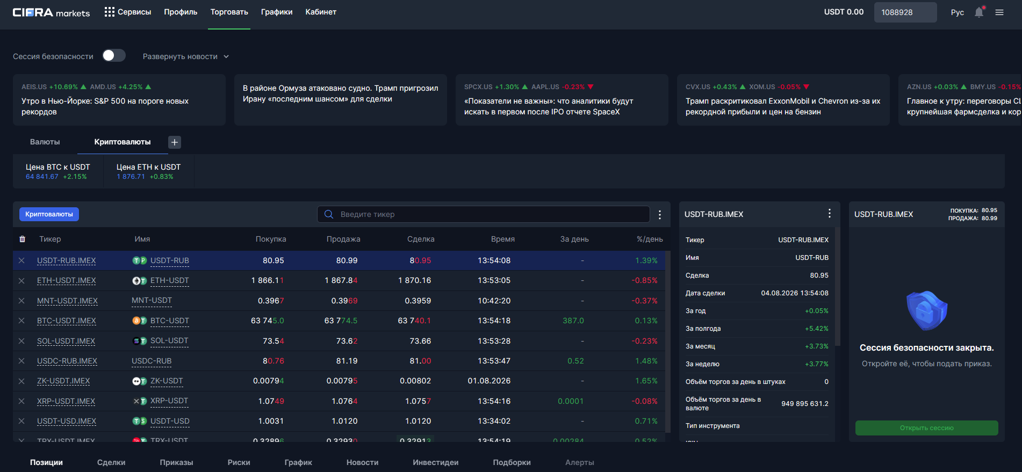Screen dimensions: 1022x472
Task: Open the Инвестидеи bottom tab
Action: pos(435,462)
